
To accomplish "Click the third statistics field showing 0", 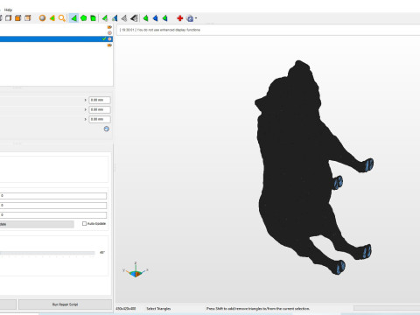I will pos(53,215).
